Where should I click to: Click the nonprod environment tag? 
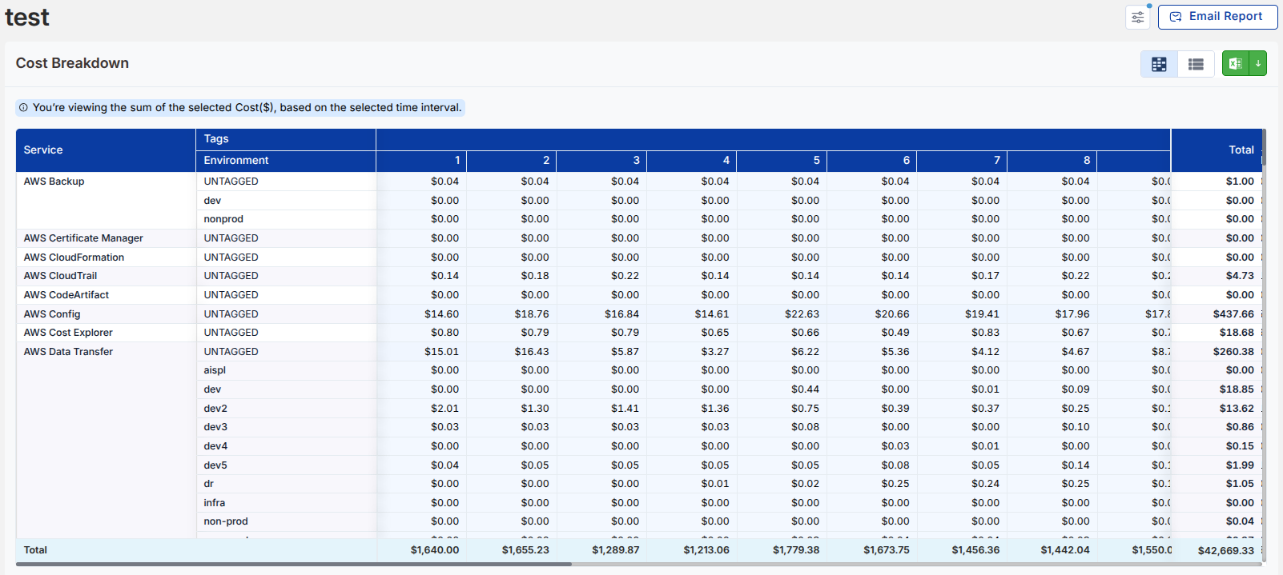coord(223,219)
